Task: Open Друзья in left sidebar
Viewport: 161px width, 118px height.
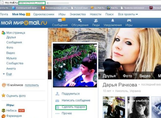Action: (11, 37)
